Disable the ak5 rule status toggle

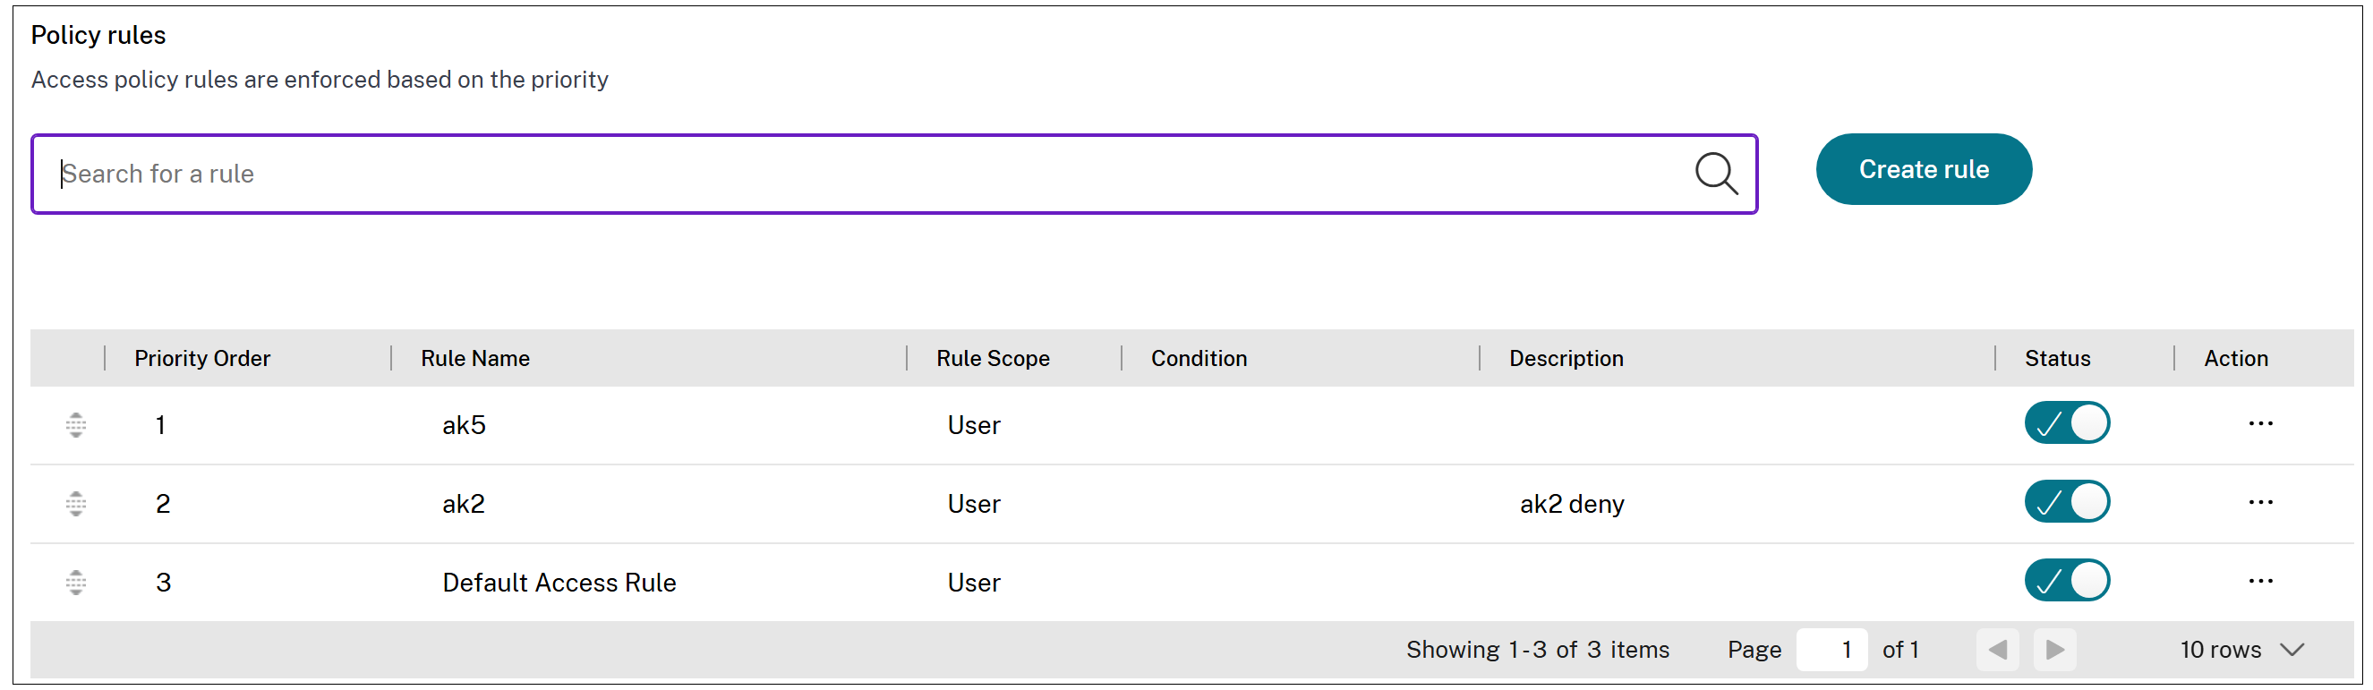click(x=2066, y=424)
